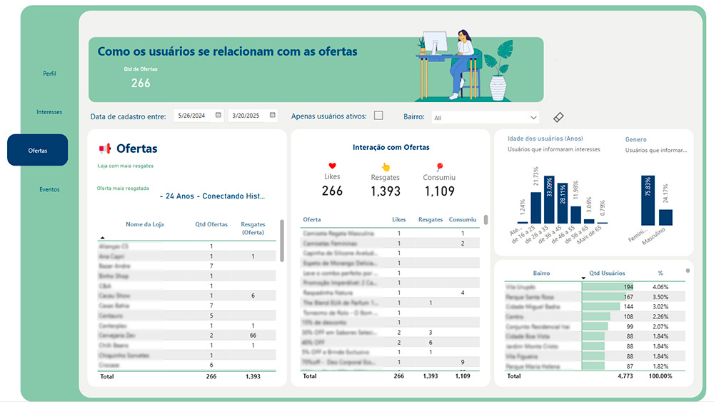Click the 33.09% bar in age chart
714x402 pixels.
[548, 200]
